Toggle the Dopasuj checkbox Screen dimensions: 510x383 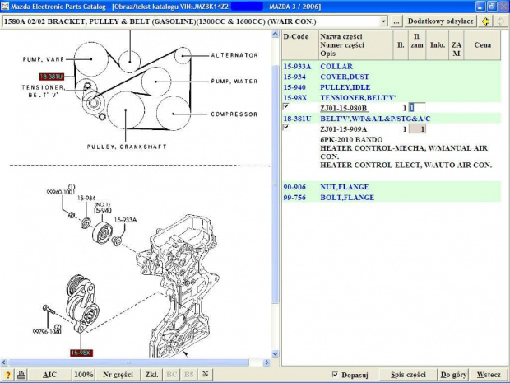[x=335, y=375]
